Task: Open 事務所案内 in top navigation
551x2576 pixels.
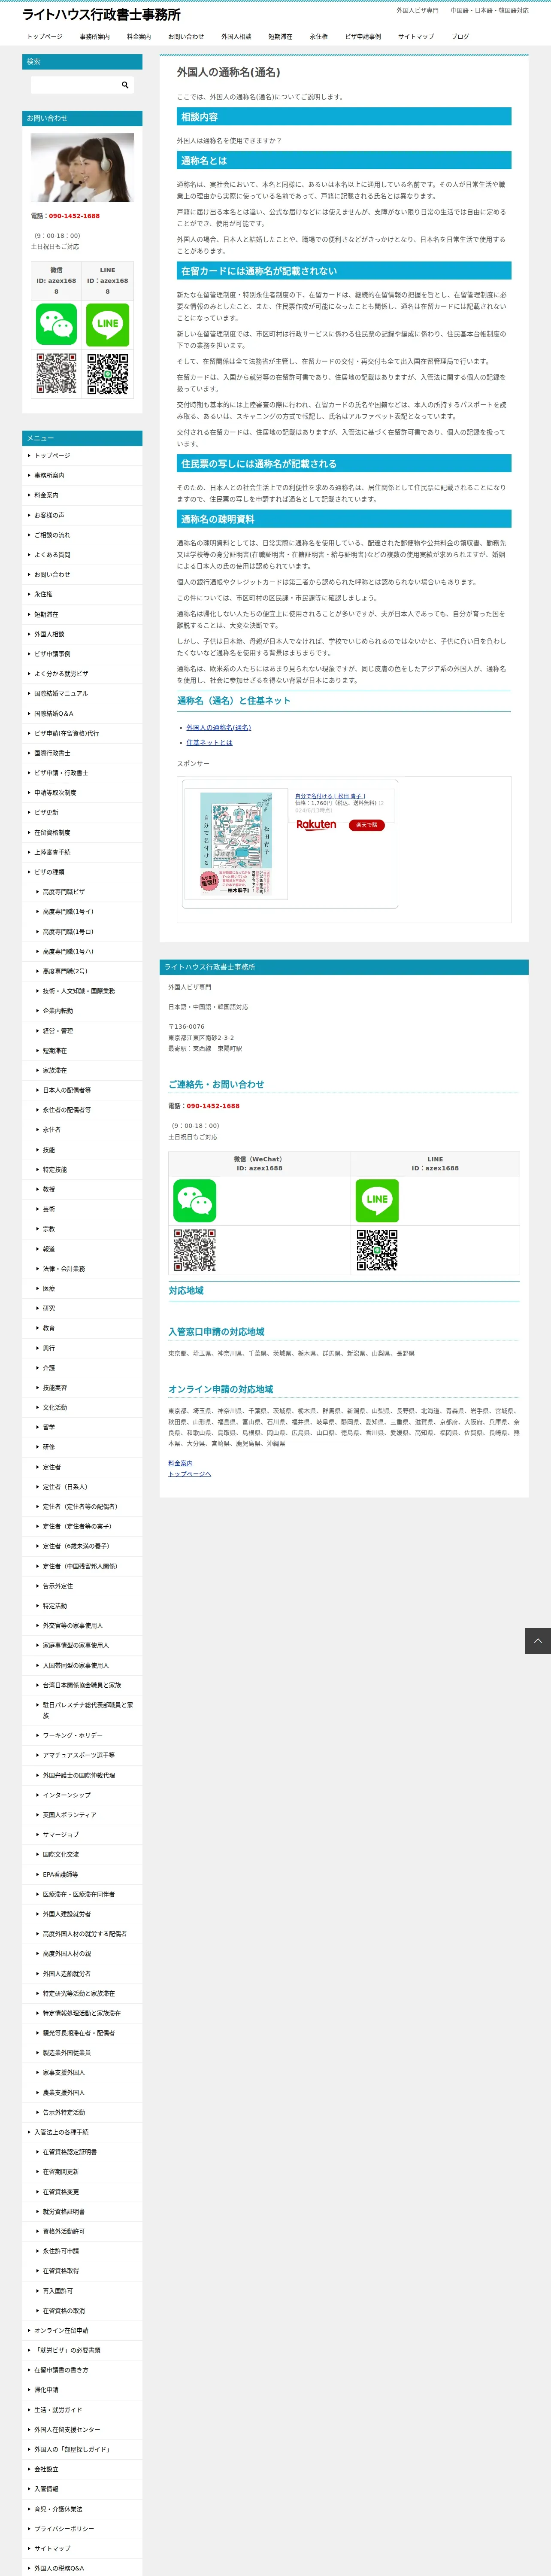Action: (95, 36)
